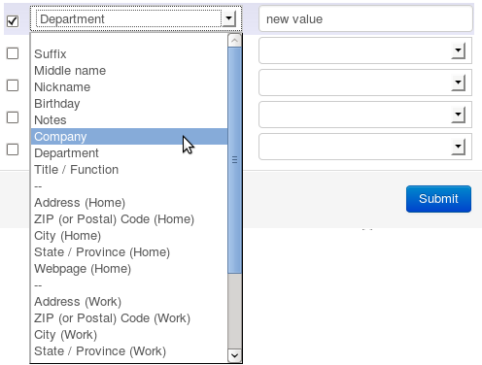
Task: Click the new value text field
Action: pos(365,19)
